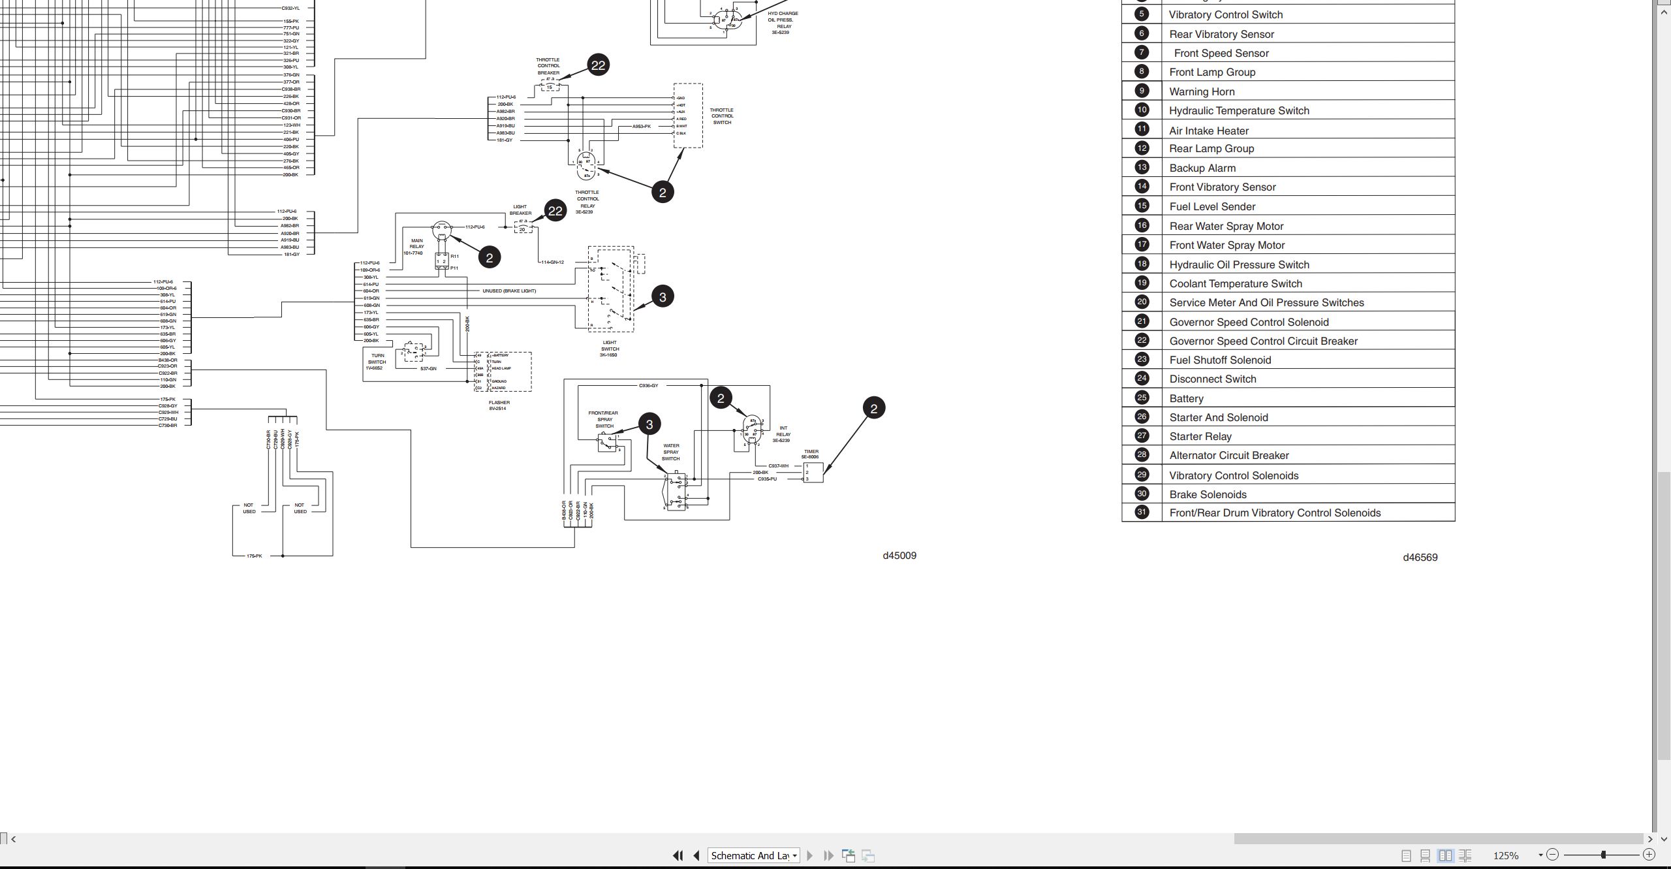Switch to continuous scrolling page view
The height and width of the screenshot is (869, 1671).
pyautogui.click(x=1426, y=855)
